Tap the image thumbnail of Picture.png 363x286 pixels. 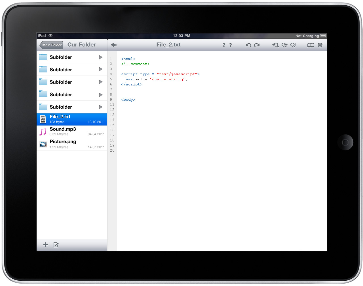[x=43, y=144]
